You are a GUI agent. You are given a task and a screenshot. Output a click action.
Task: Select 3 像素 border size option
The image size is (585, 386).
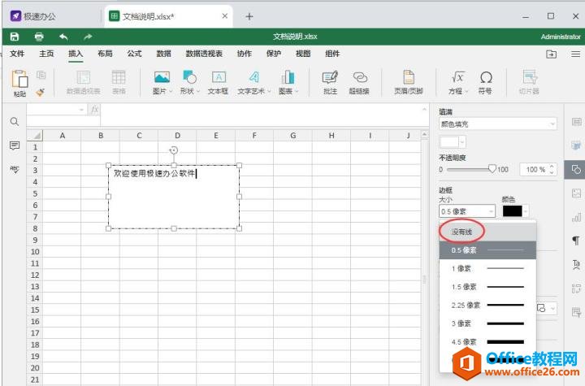pos(487,323)
